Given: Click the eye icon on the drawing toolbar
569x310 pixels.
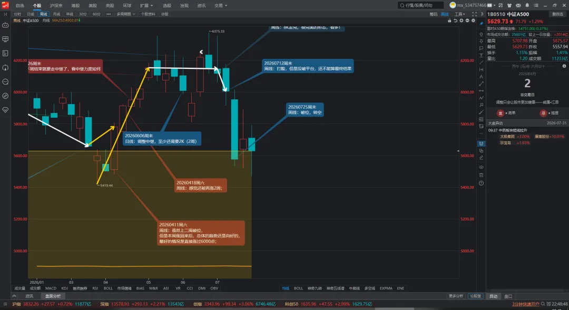Looking at the screenshot, I should pyautogui.click(x=481, y=167).
